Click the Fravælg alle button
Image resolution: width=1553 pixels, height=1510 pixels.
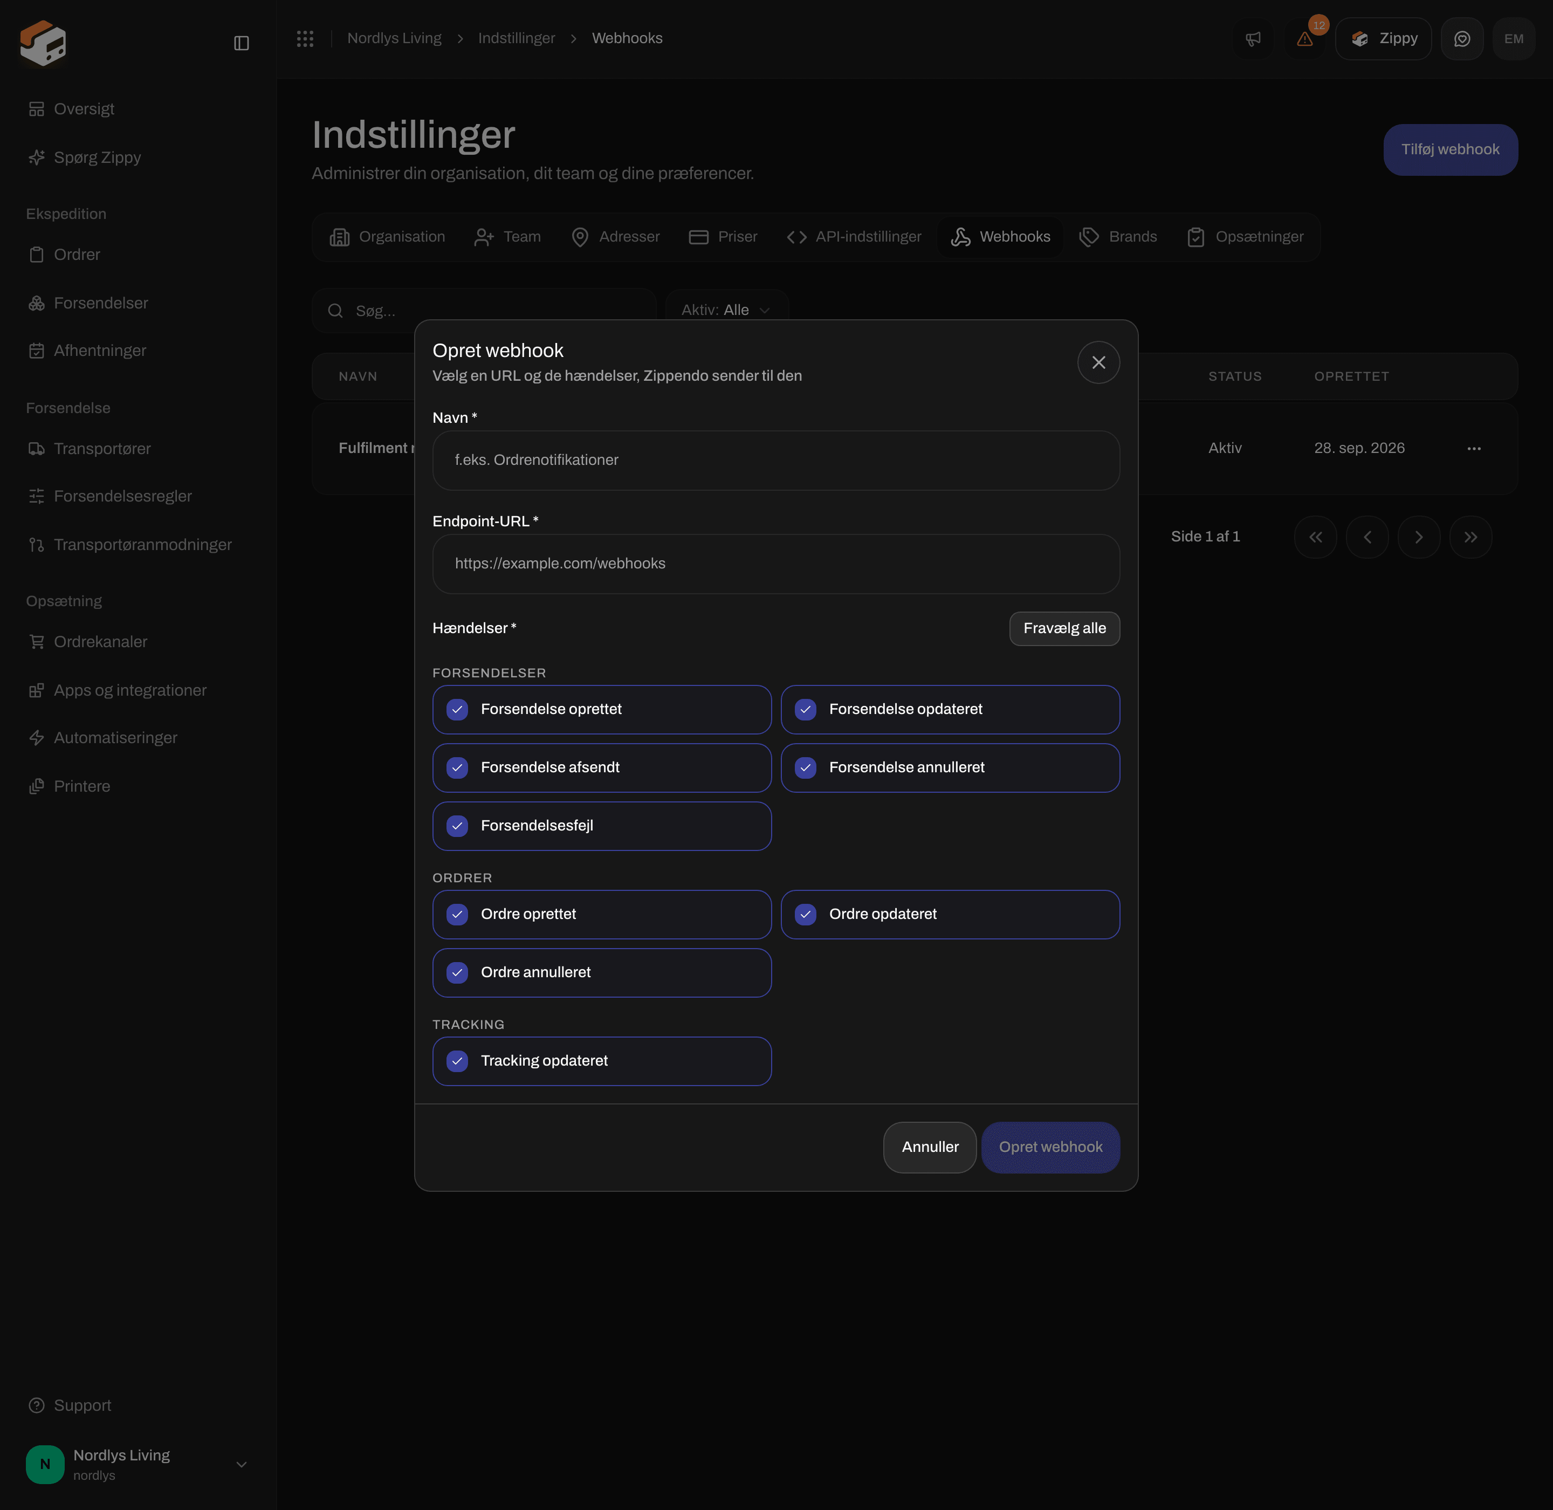coord(1064,628)
